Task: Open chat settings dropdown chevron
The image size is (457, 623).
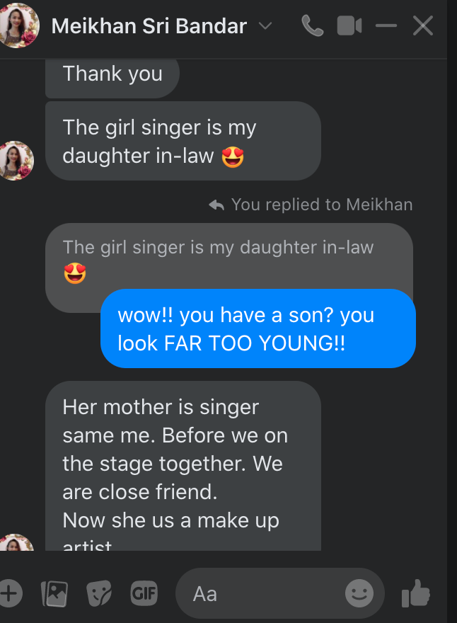Action: pos(265,27)
